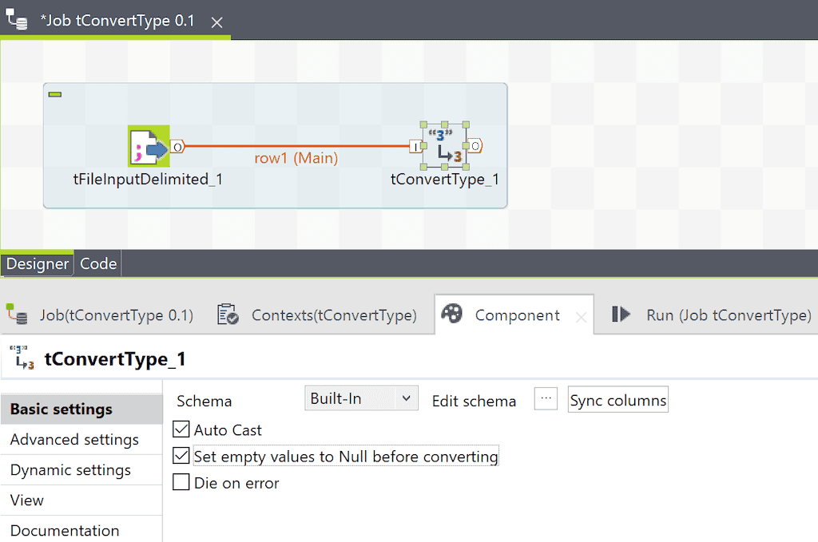Image resolution: width=818 pixels, height=542 pixels.
Task: Click the output port of tFileInputDelimited_1
Action: pos(177,145)
